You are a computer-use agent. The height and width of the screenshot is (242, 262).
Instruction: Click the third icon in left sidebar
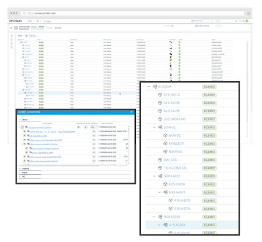[x=11, y=44]
